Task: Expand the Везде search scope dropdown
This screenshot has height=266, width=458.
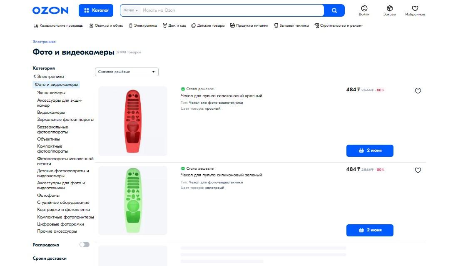Action: (x=131, y=10)
